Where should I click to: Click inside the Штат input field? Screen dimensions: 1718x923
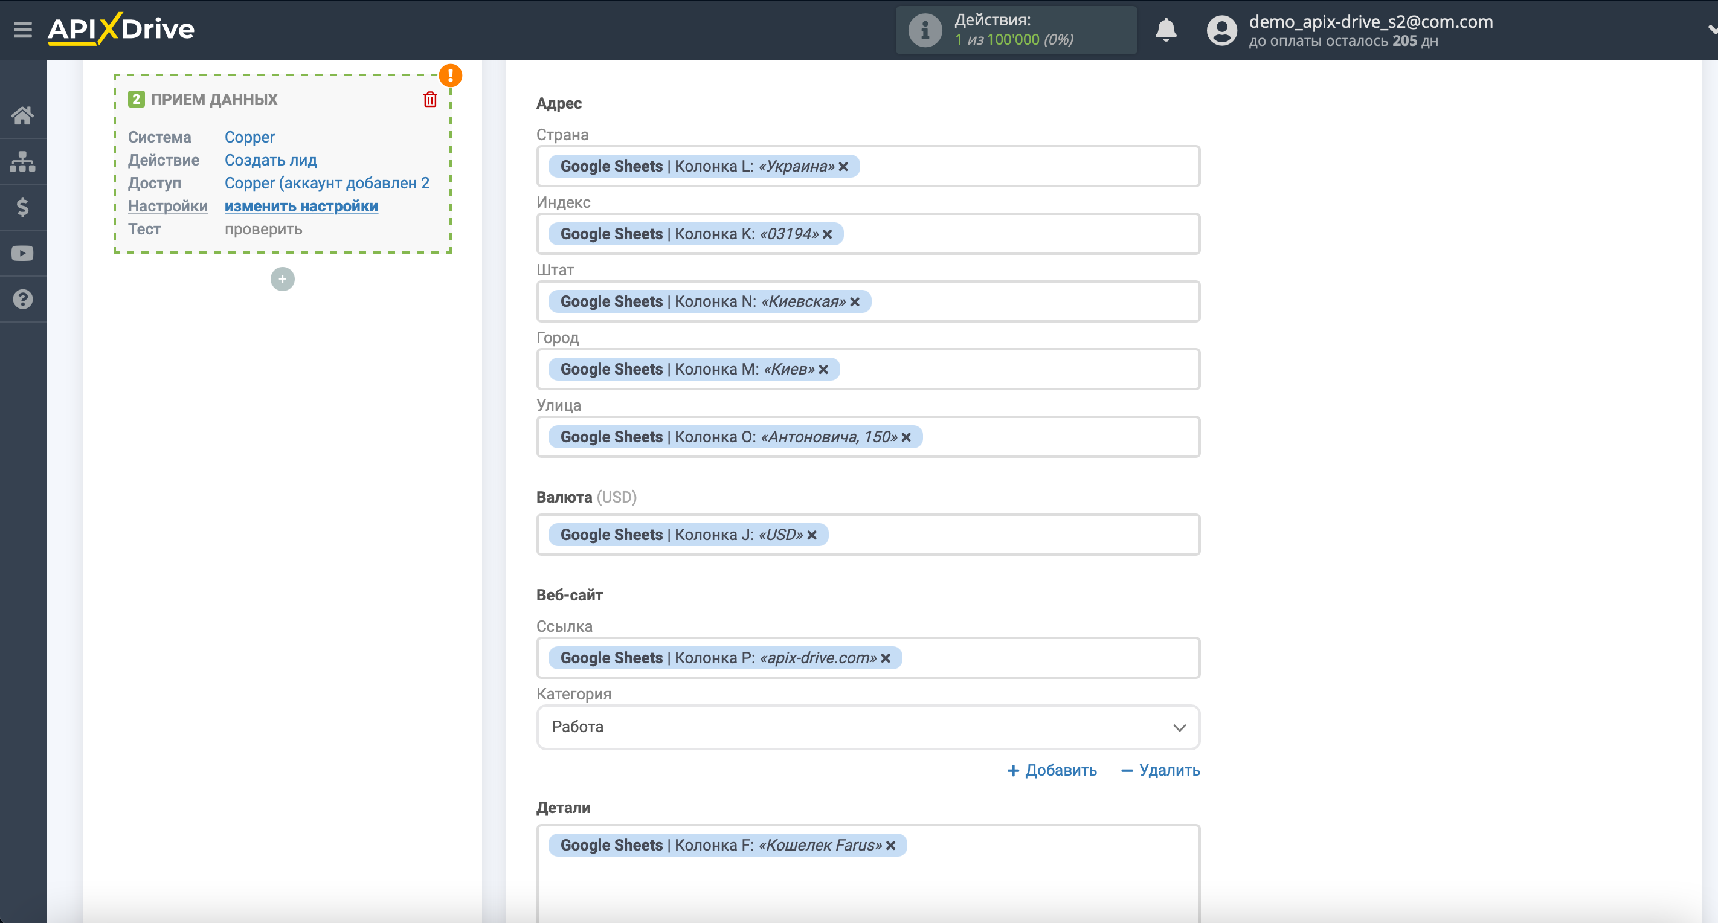click(x=868, y=301)
